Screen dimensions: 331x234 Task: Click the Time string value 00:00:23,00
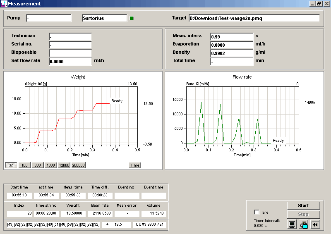click(x=46, y=213)
